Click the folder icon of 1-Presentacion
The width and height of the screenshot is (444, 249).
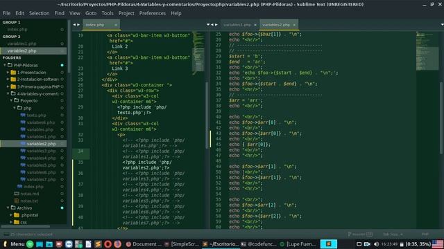click(13, 72)
